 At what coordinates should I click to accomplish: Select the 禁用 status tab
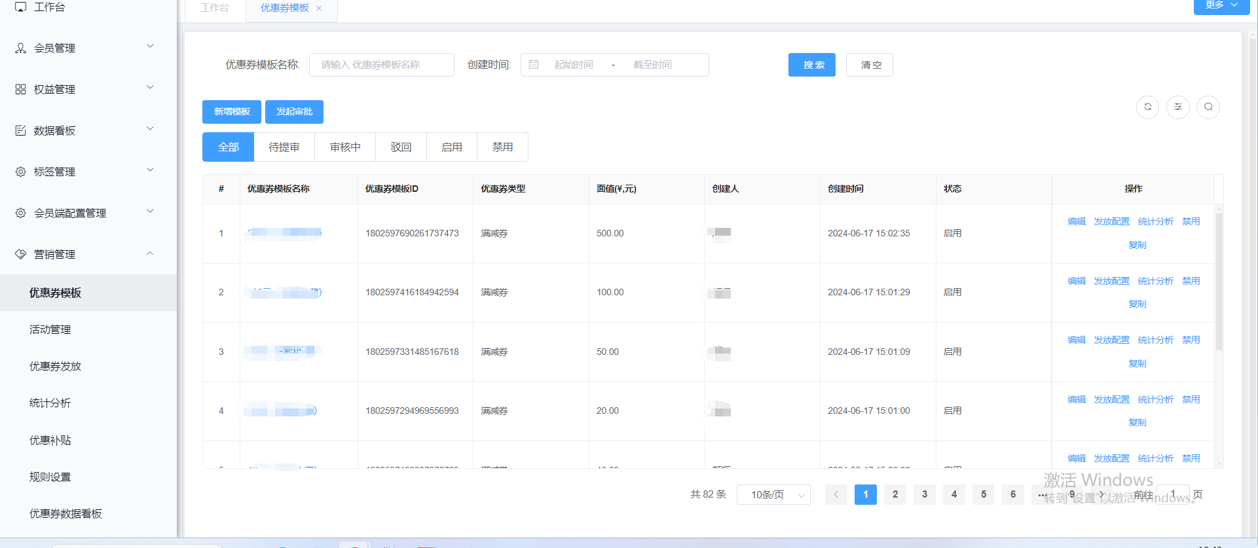(502, 147)
